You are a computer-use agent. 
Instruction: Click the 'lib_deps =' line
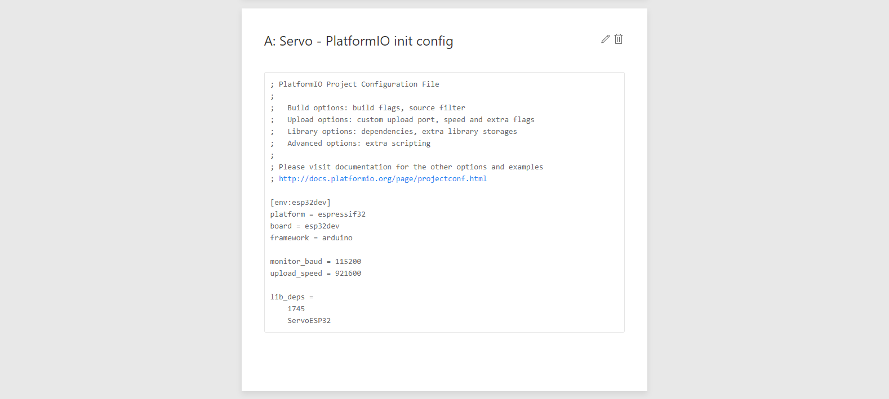pyautogui.click(x=292, y=297)
